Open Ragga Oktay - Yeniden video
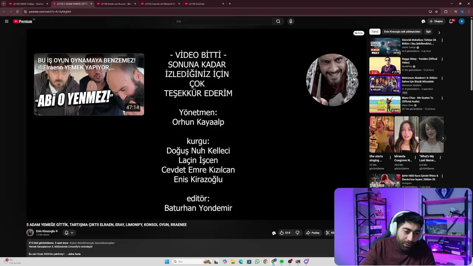Screen dimensions: 473x266 385,66
